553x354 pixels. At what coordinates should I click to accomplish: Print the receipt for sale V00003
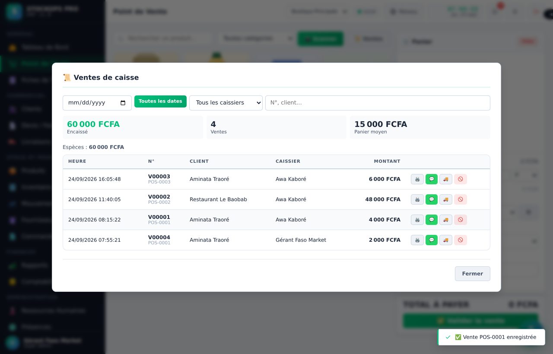[417, 179]
